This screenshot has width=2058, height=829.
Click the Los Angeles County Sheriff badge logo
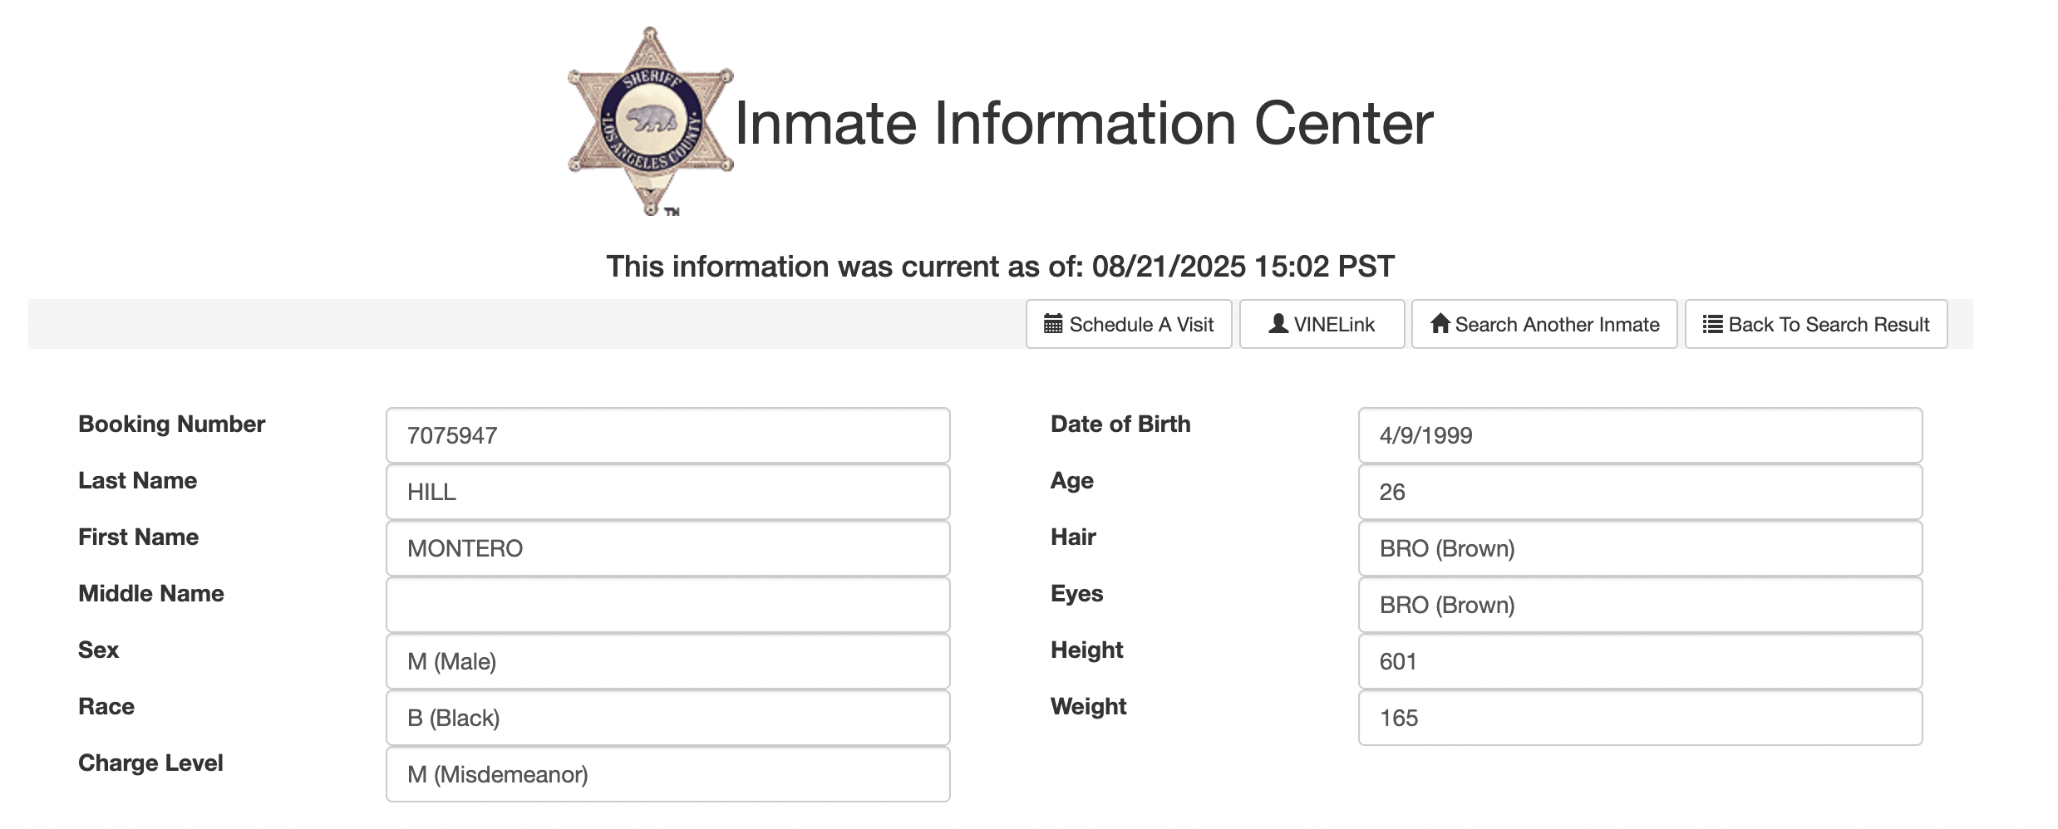click(x=651, y=121)
